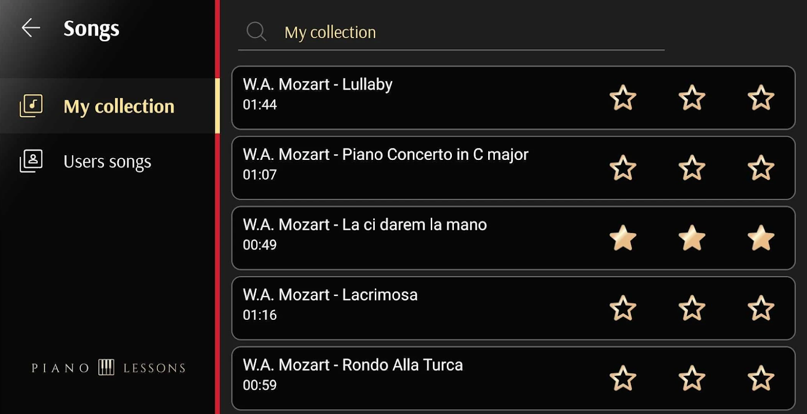Viewport: 807px width, 414px height.
Task: Click the first star for Rondo Alla Turca
Action: click(623, 378)
